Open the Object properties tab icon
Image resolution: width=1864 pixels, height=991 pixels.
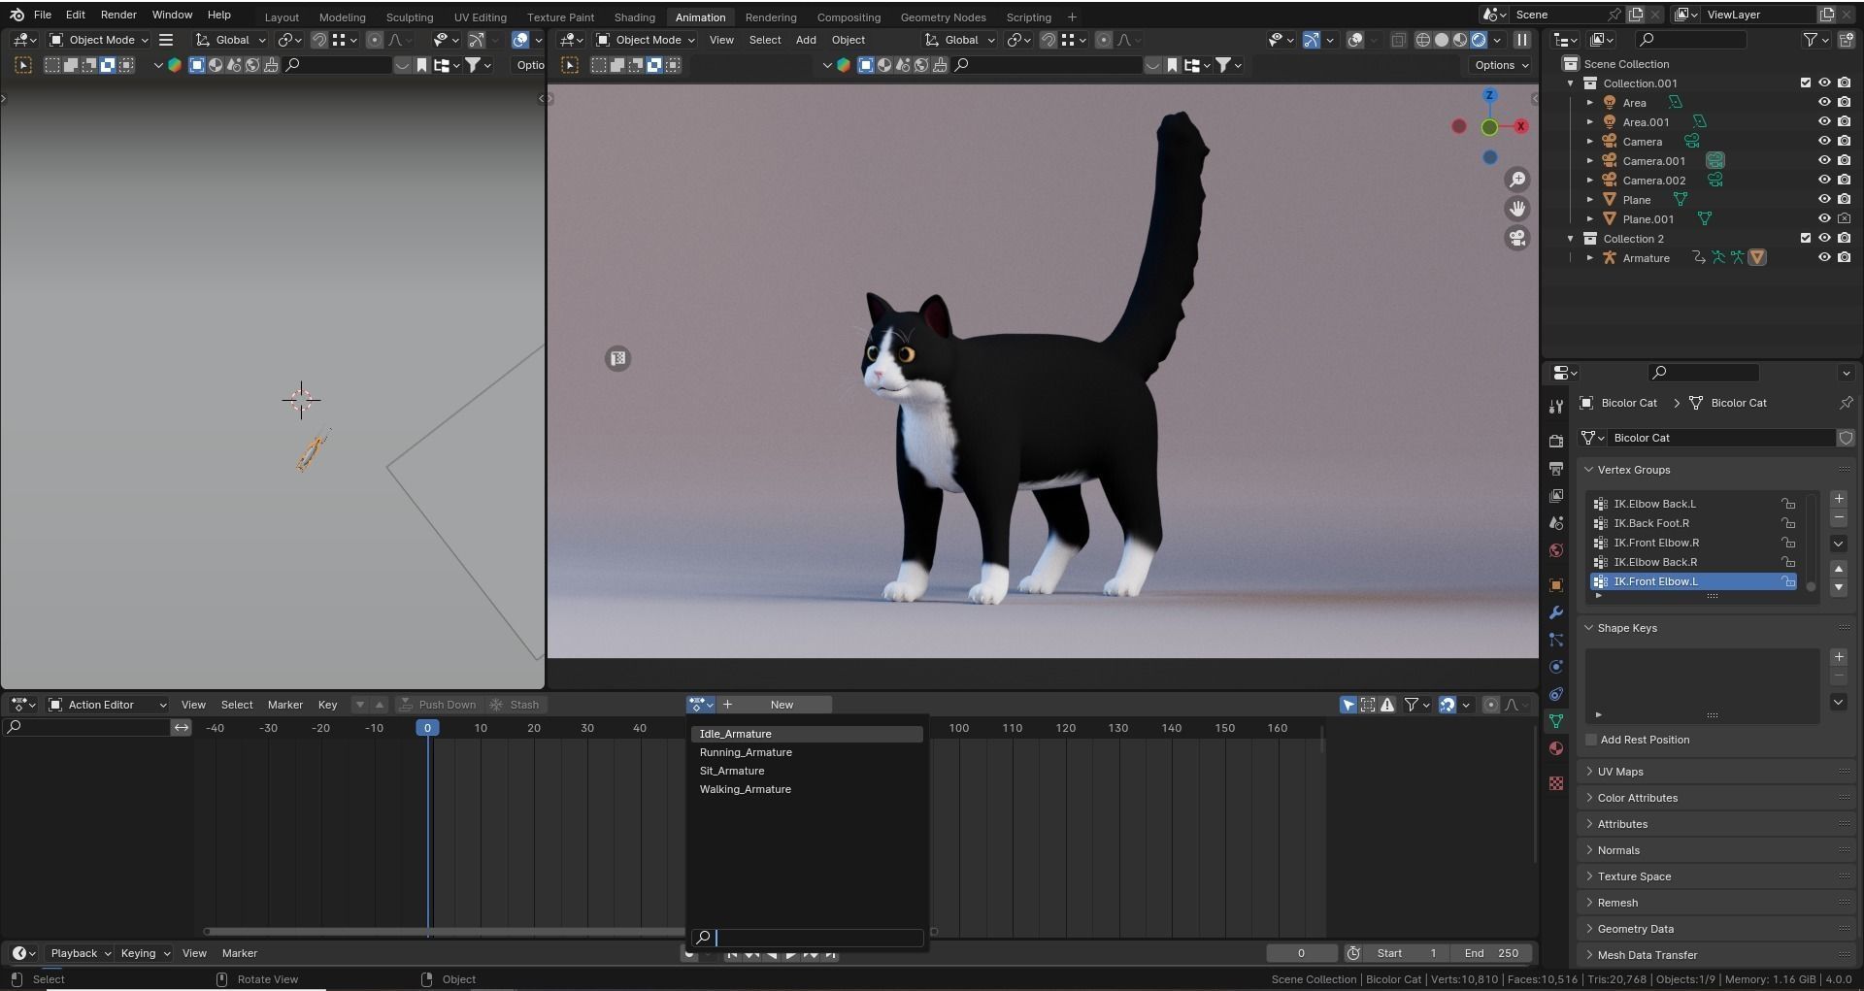pos(1556,585)
